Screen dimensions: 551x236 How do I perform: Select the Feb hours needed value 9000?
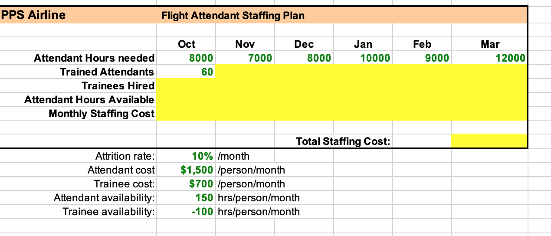pyautogui.click(x=422, y=58)
